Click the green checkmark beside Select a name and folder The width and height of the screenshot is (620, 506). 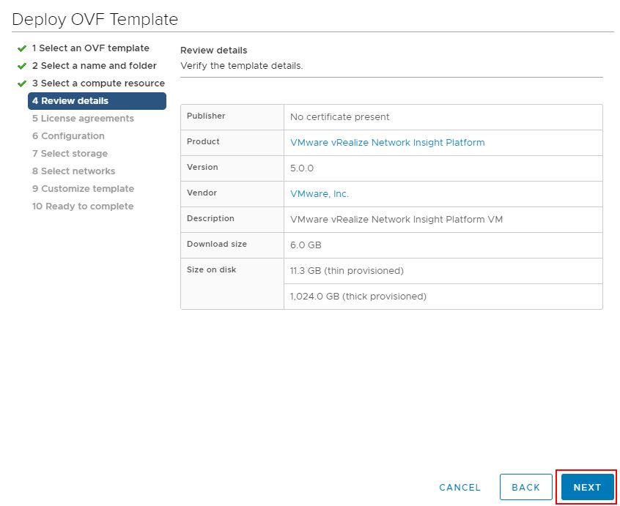(x=22, y=66)
